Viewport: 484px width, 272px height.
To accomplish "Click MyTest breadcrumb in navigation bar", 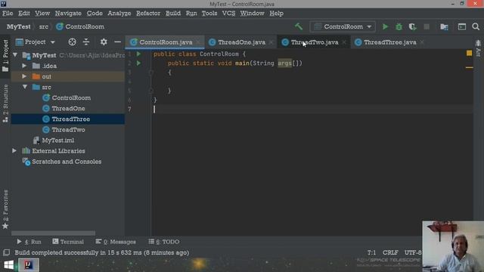I will [x=18, y=26].
